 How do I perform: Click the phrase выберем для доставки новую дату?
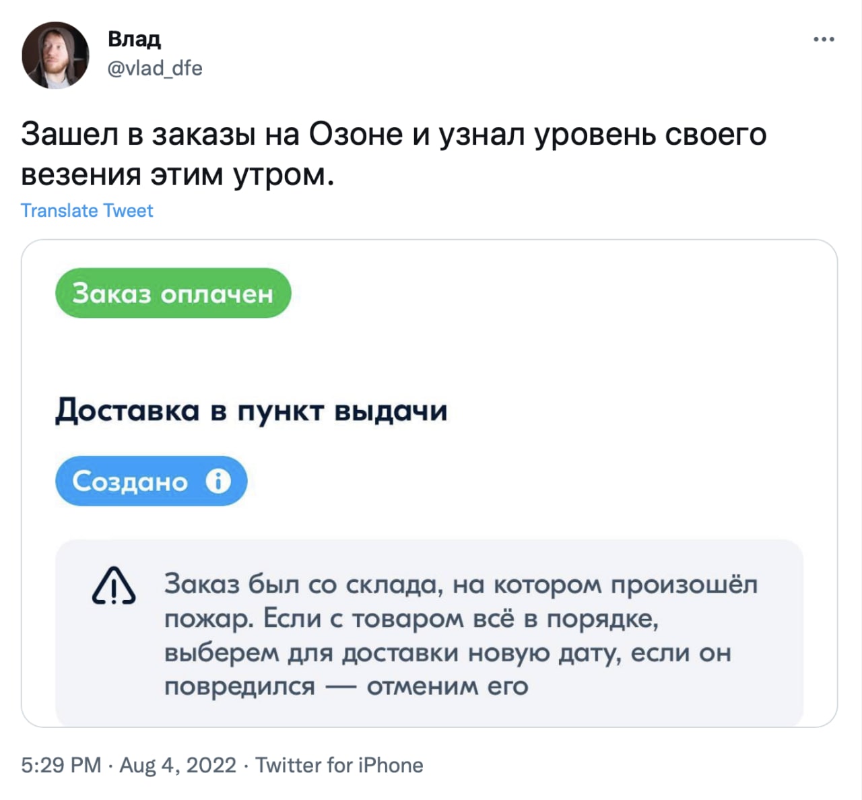pyautogui.click(x=392, y=653)
